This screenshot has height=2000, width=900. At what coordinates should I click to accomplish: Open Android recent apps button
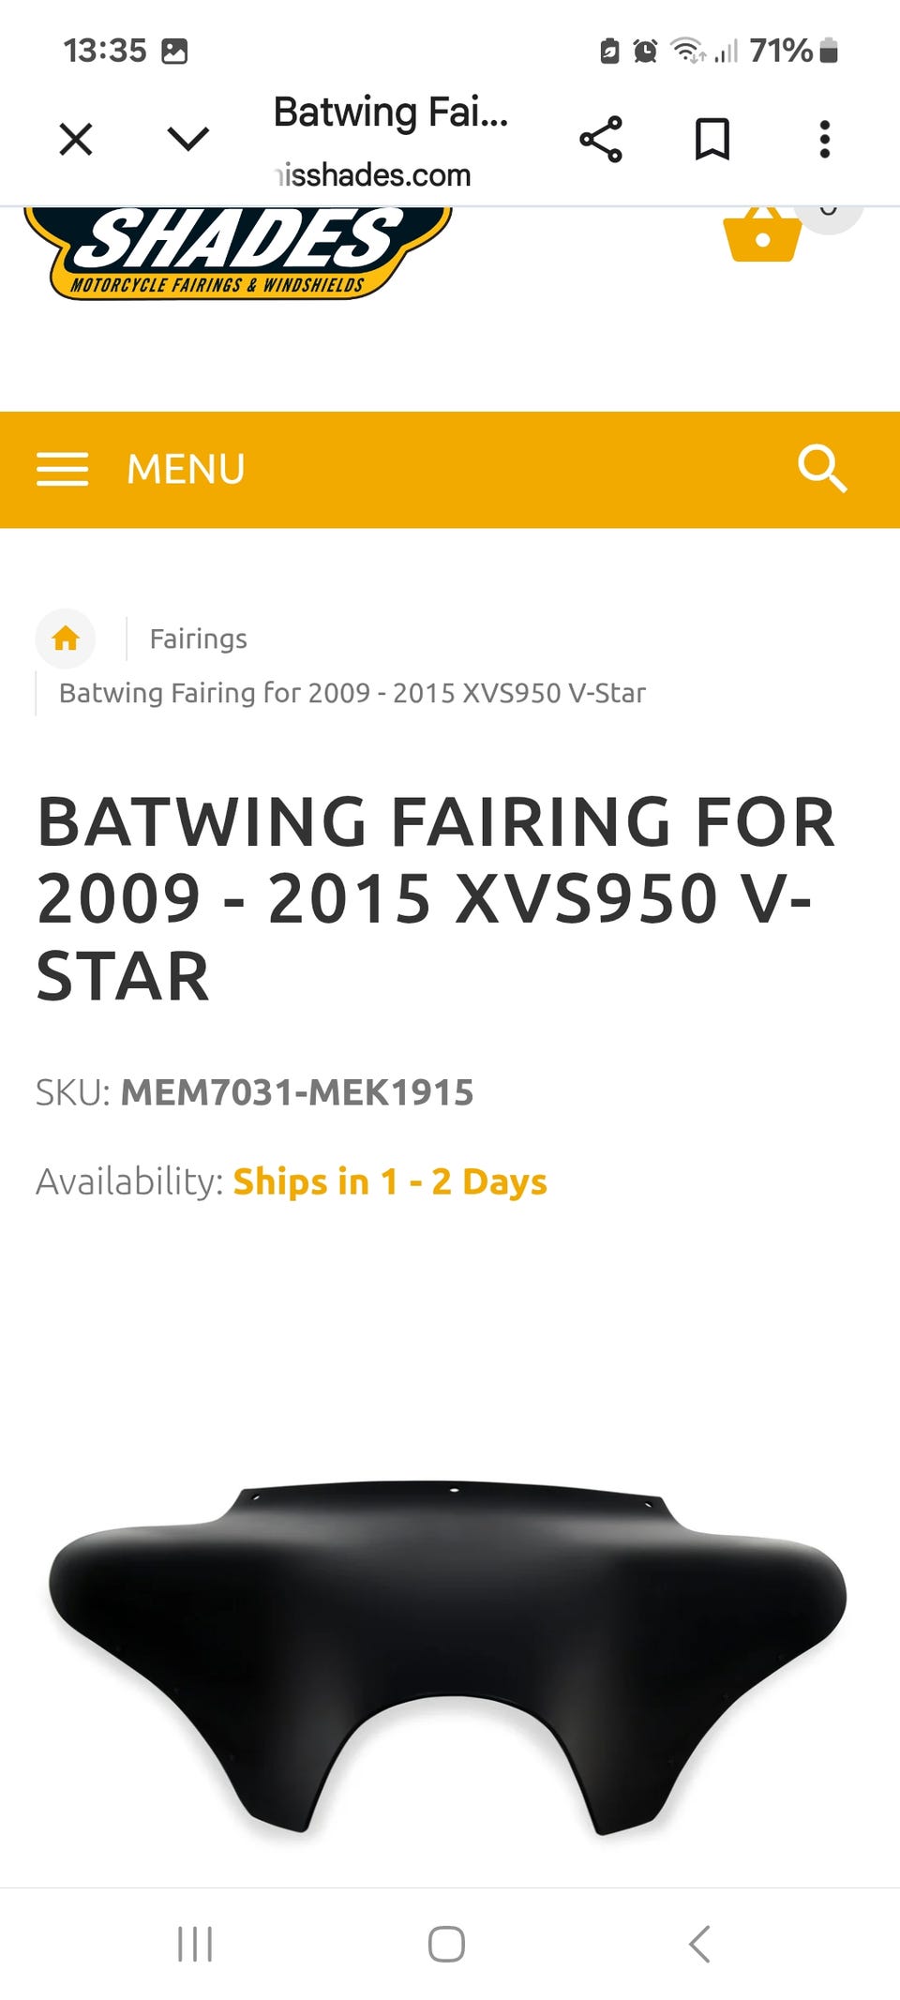pos(195,1944)
